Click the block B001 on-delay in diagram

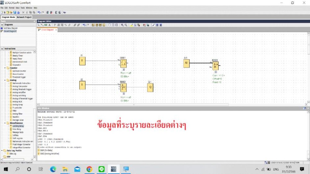click(124, 63)
